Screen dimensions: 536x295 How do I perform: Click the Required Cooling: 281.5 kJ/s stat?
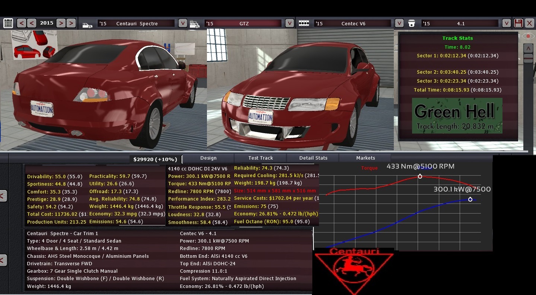(x=276, y=176)
